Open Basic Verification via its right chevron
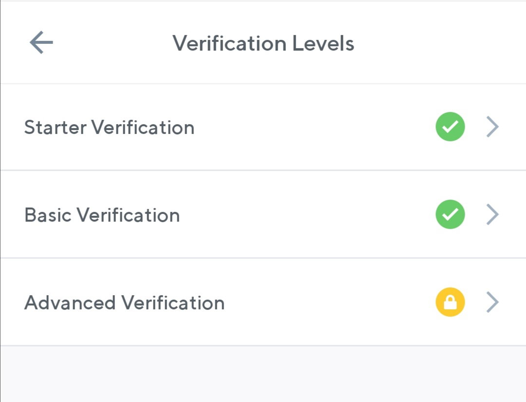The height and width of the screenshot is (402, 526). 492,214
